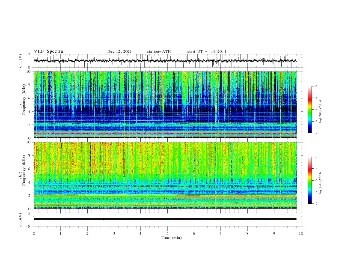Click the "start UT = 14:20:1" text
The image size is (339, 262).
(207, 51)
